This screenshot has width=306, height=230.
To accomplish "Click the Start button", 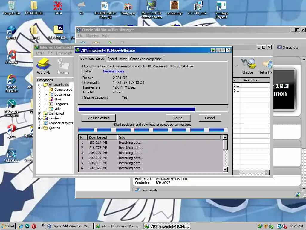I will click(x=8, y=226).
